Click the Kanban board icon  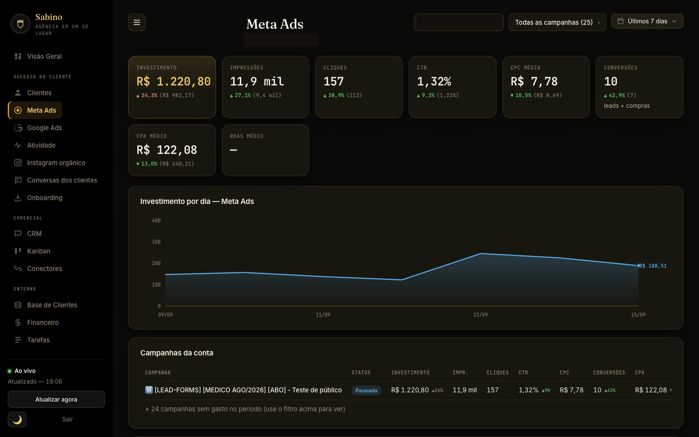coord(18,251)
